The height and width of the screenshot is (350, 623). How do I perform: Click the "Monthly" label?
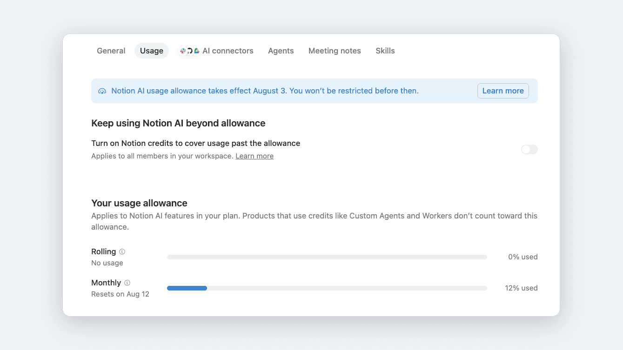click(106, 283)
